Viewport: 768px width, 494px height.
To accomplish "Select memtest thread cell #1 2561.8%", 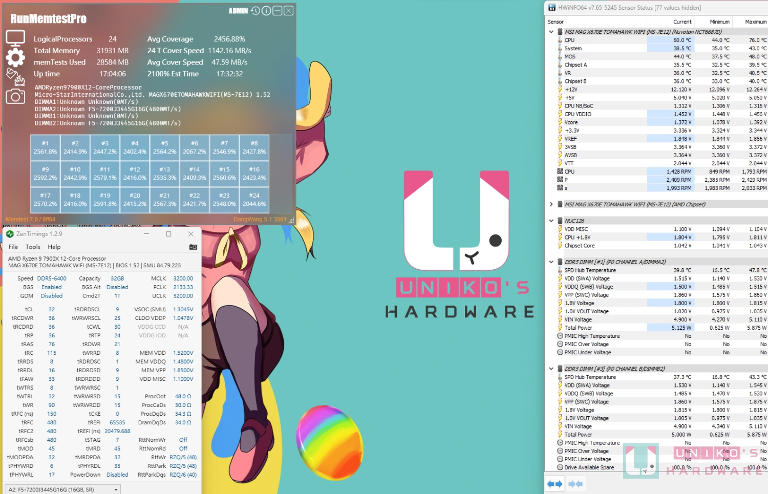I will coord(46,147).
